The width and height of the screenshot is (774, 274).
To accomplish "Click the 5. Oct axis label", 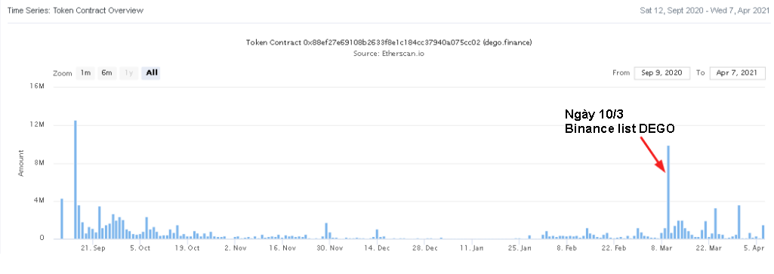I will coord(140,248).
